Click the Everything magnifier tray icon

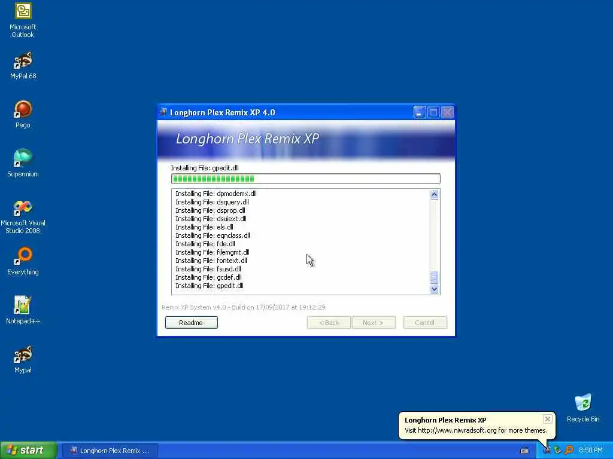point(569,451)
